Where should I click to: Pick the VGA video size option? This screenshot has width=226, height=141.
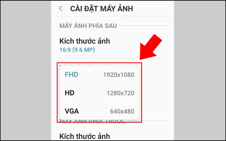99,111
